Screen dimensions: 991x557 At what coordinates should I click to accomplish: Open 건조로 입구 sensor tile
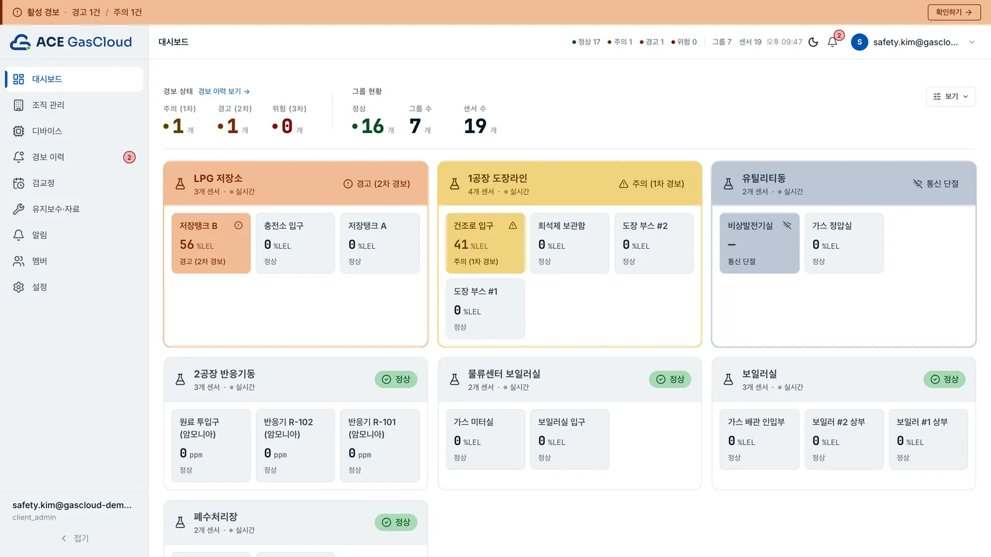pos(486,243)
